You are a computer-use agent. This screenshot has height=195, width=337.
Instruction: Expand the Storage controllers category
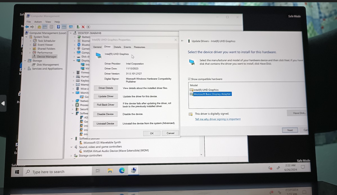[71, 155]
